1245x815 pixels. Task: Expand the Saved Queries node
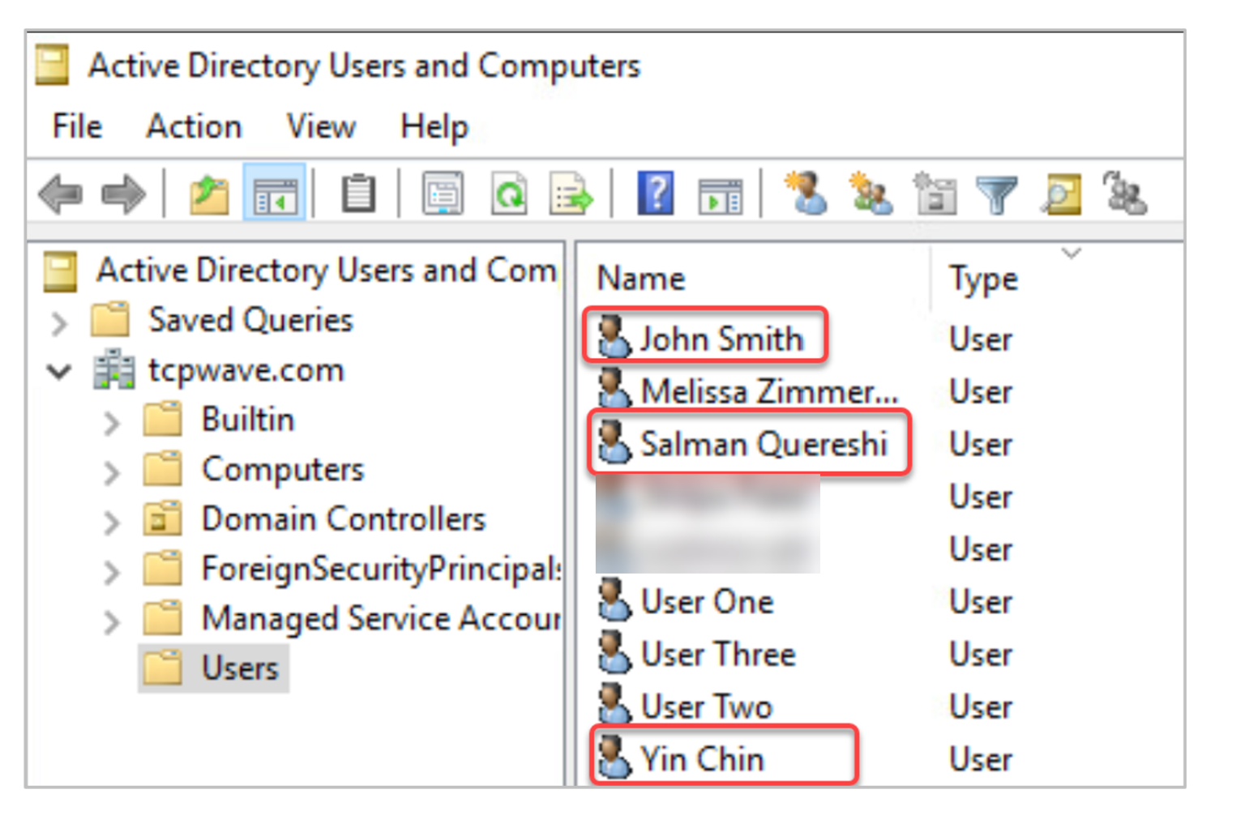pos(59,323)
